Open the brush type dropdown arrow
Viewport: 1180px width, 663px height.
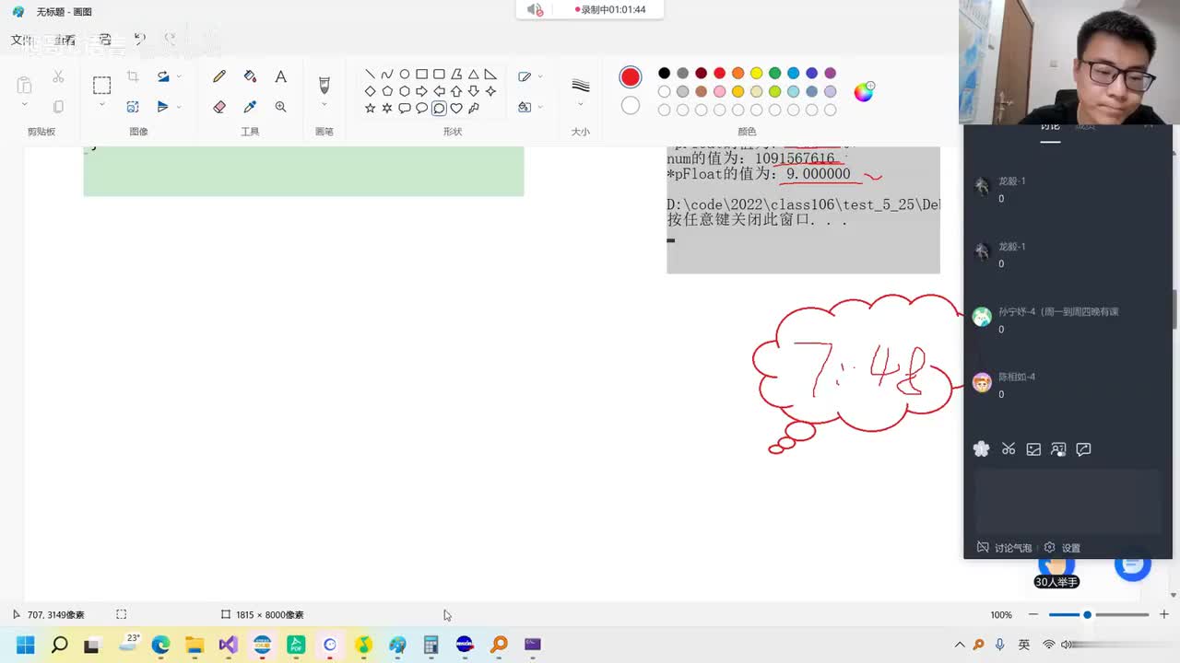click(324, 105)
